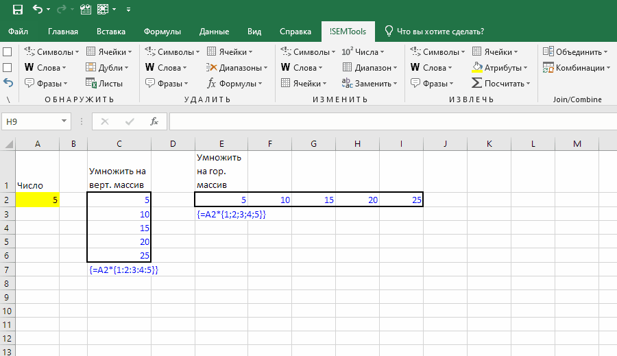Select cell G2 containing 15
This screenshot has width=617, height=356.
tap(313, 200)
